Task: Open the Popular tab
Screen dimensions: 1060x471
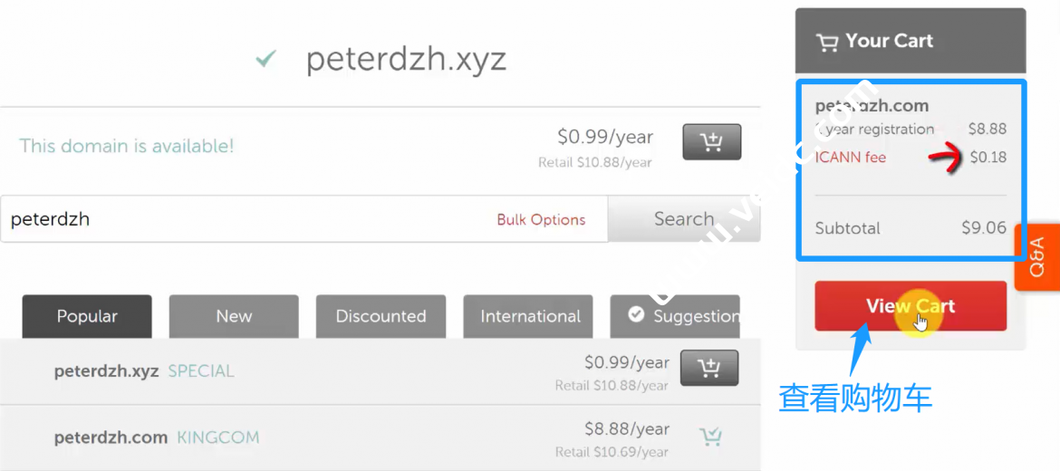Action: (87, 316)
